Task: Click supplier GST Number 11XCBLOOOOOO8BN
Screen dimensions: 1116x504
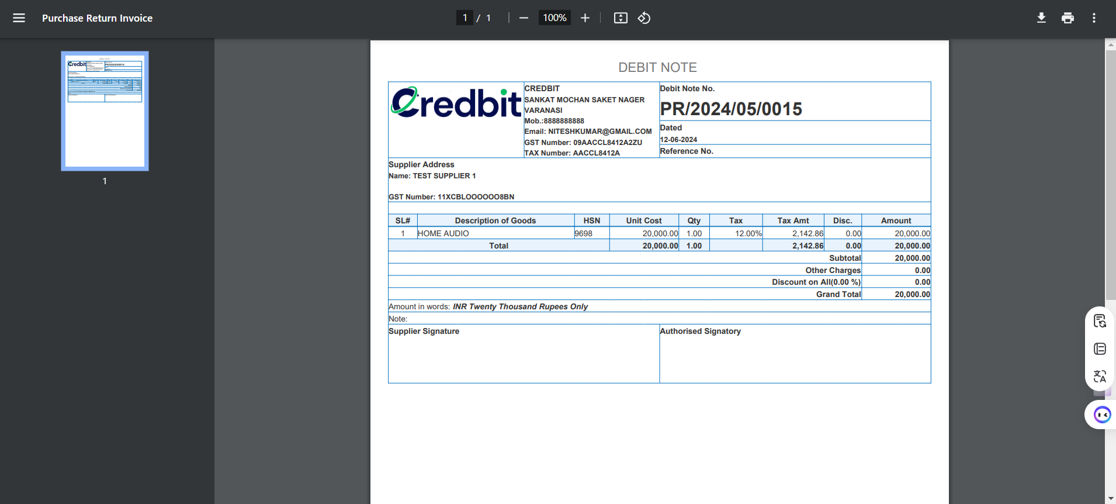Action: pos(451,197)
